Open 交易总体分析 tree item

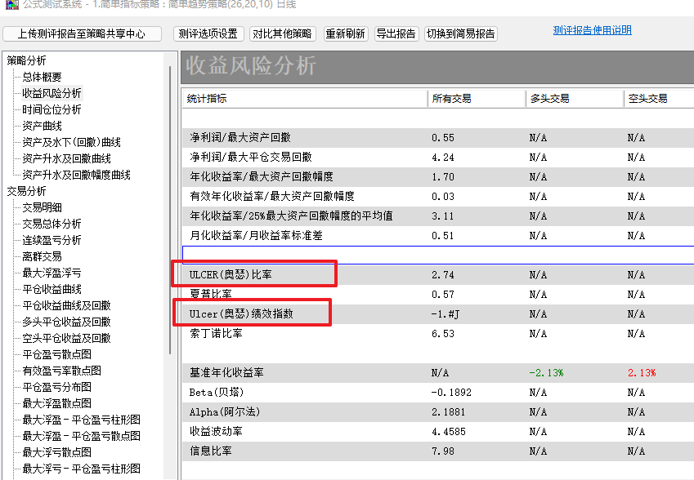(51, 224)
